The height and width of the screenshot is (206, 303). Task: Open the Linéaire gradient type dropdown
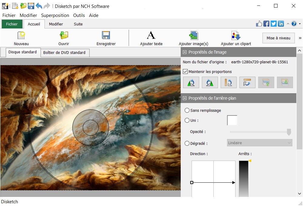pos(259,143)
